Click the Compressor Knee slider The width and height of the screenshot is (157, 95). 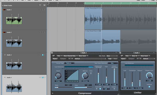pyautogui.click(x=83, y=87)
